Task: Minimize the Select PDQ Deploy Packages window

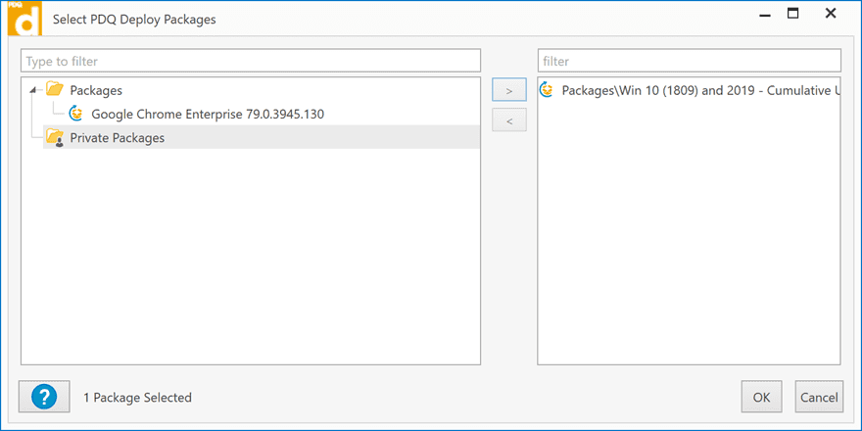Action: 765,15
